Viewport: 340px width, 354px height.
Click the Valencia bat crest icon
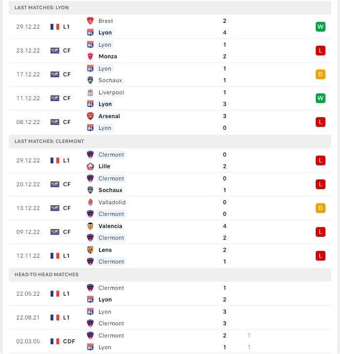90,226
